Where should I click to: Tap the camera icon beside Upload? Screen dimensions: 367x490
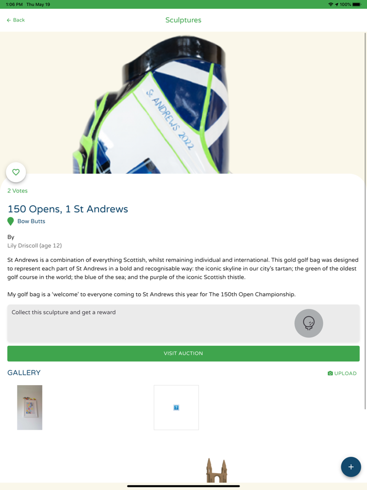click(x=330, y=373)
